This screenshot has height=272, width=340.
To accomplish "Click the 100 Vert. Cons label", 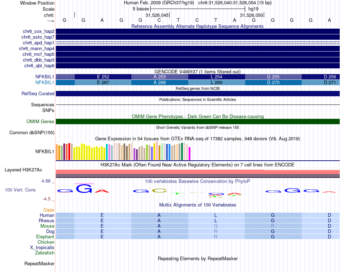I will pos(20,190).
